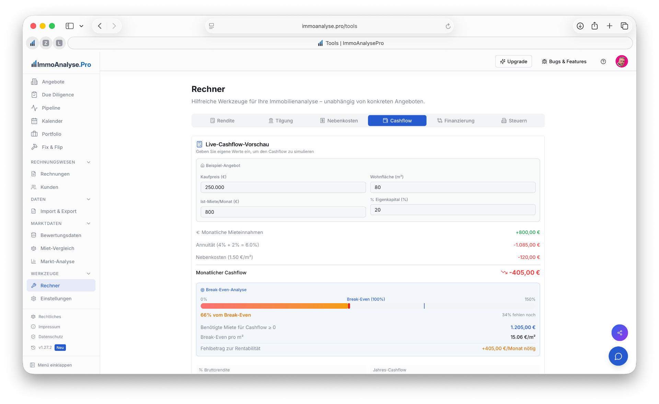The image size is (659, 404).
Task: Click the Wohnfläche input field
Action: click(453, 187)
